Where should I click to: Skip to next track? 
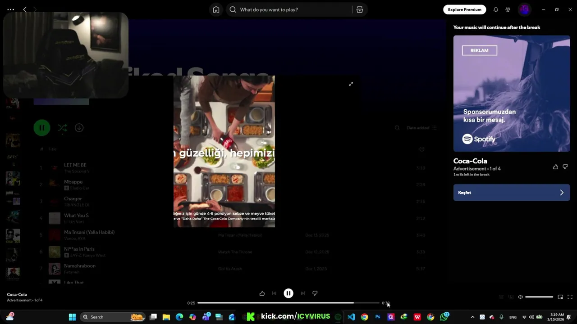click(303, 293)
